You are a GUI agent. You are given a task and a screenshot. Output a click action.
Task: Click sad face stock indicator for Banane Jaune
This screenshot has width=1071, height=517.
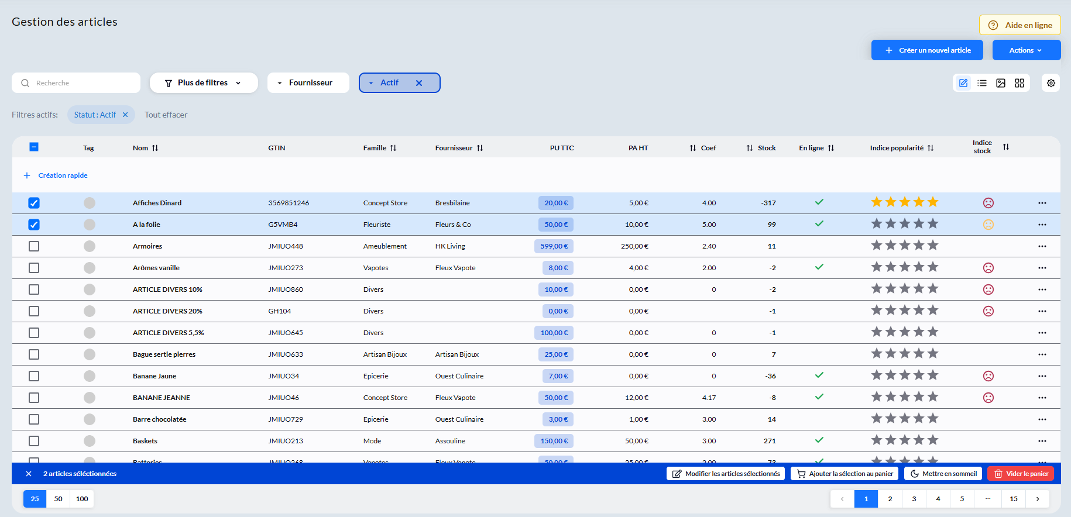click(988, 376)
